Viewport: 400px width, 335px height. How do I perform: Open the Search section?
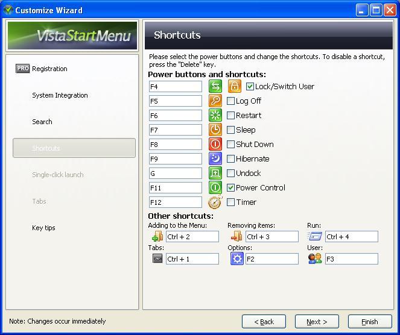coord(42,122)
